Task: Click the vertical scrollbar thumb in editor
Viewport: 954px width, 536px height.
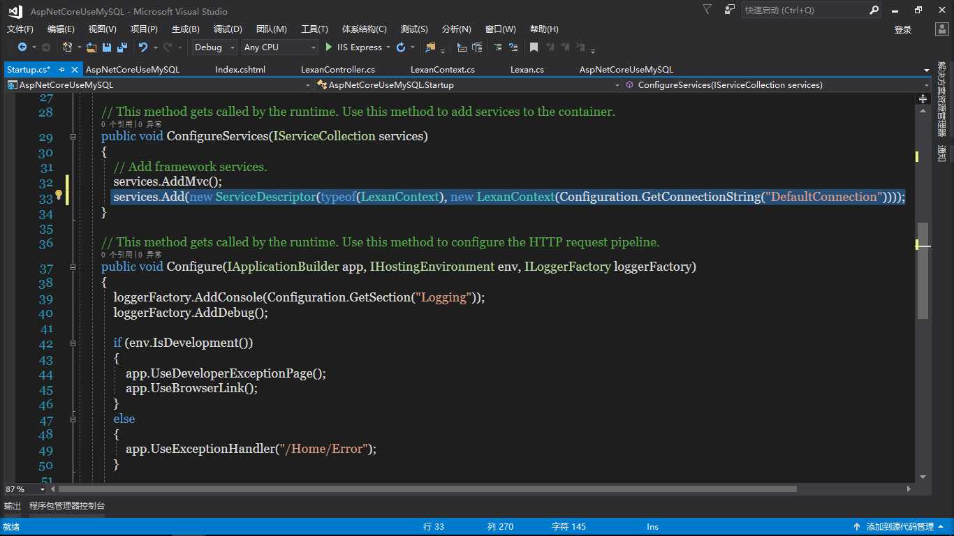Action: click(x=923, y=271)
